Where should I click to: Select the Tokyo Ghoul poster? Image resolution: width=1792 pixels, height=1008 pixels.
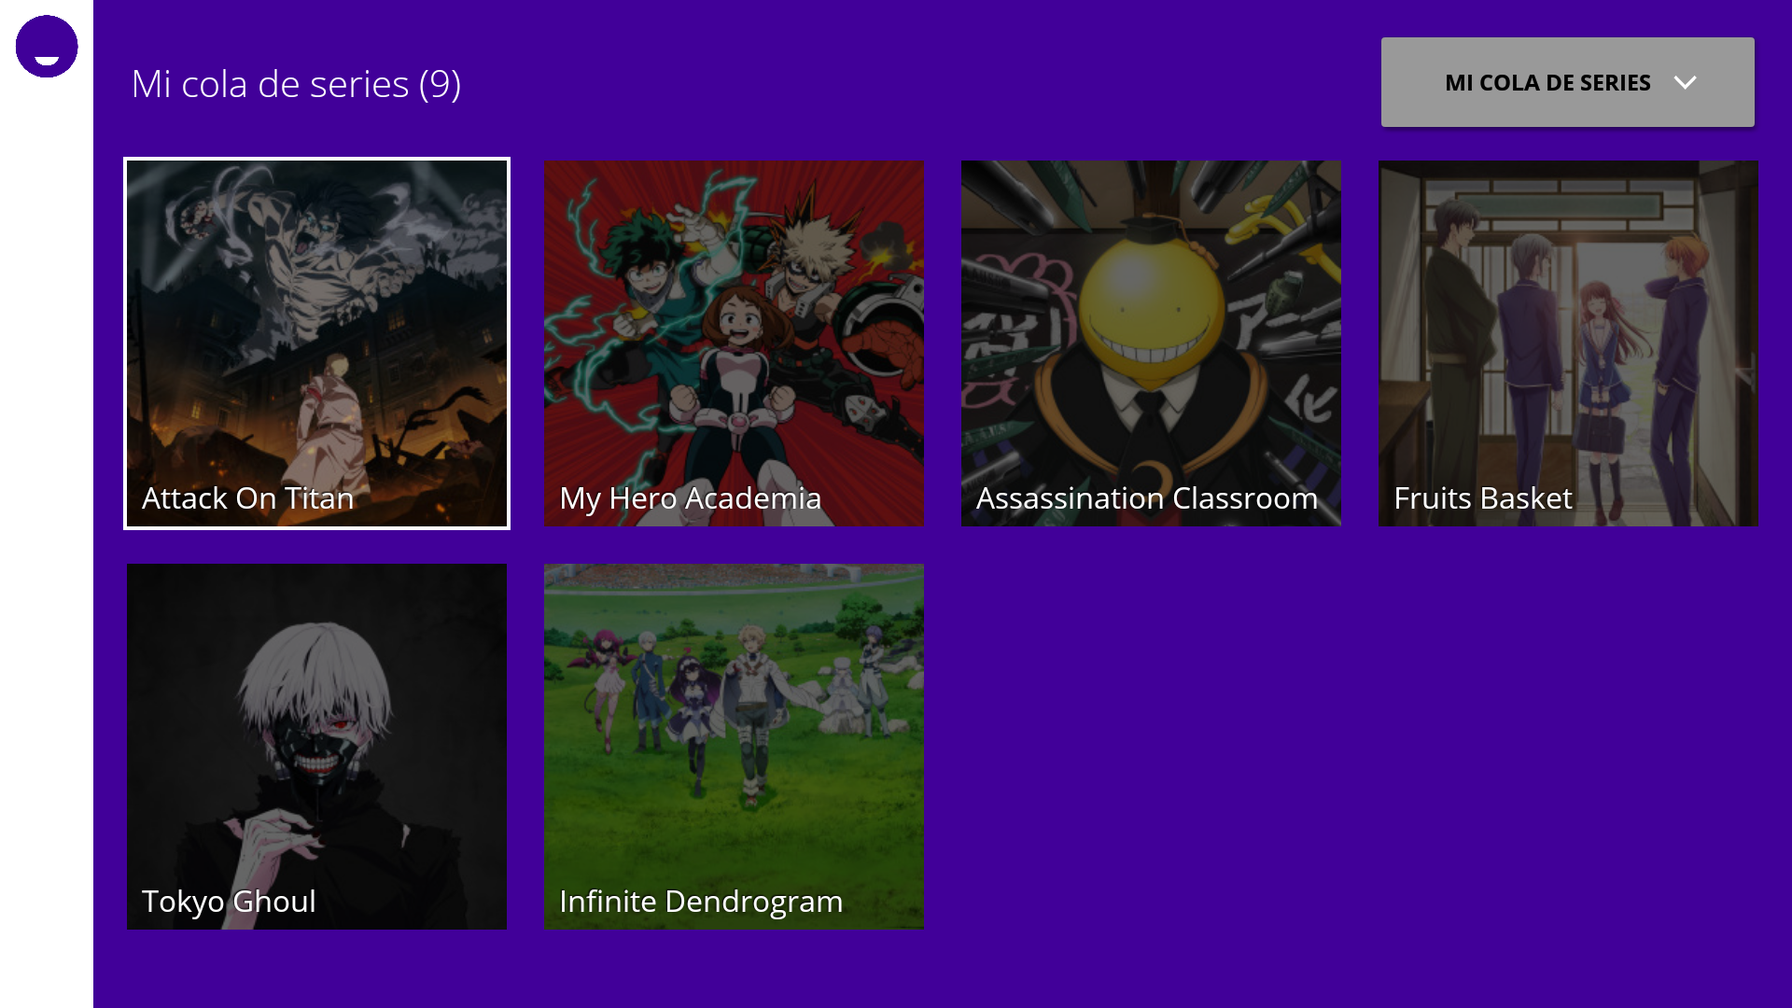(x=316, y=746)
